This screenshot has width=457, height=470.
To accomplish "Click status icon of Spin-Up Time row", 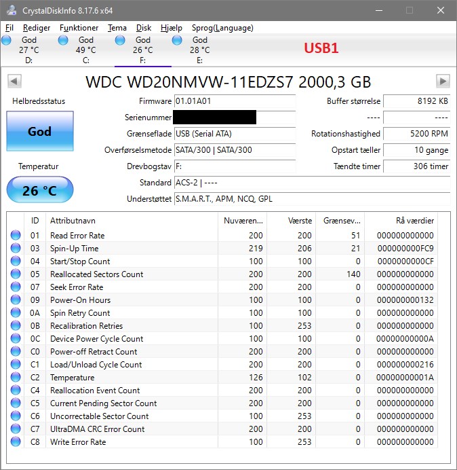I will tap(16, 248).
